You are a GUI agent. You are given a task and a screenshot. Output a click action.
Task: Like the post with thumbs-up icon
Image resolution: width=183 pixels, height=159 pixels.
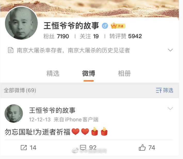tap(142, 147)
